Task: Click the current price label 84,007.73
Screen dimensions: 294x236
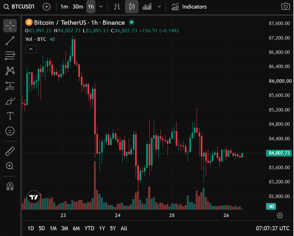Action: tap(279, 153)
